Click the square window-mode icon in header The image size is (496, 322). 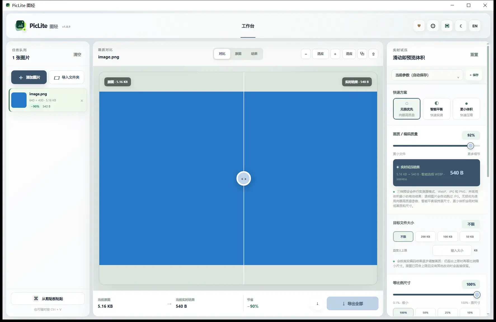point(447,26)
